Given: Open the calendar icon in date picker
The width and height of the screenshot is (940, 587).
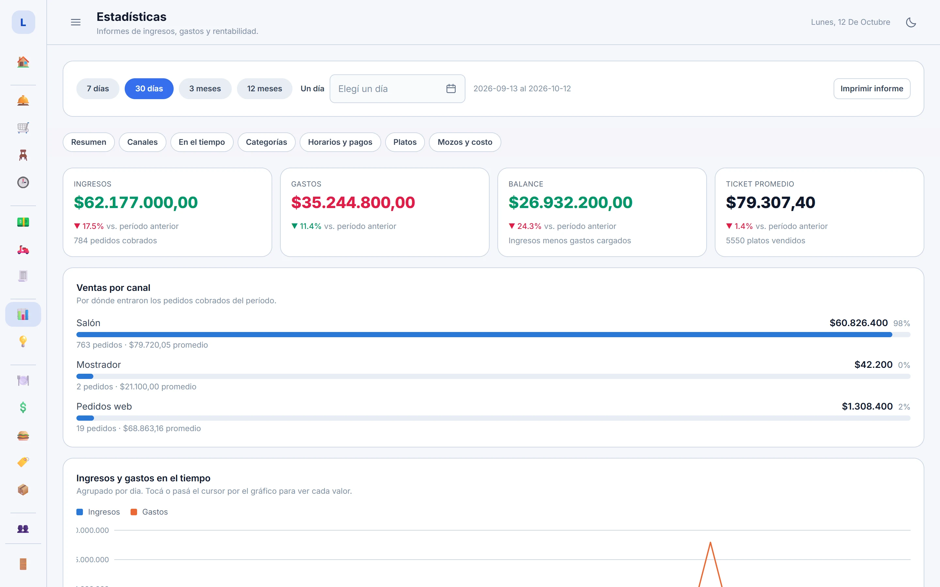Looking at the screenshot, I should click(x=451, y=88).
